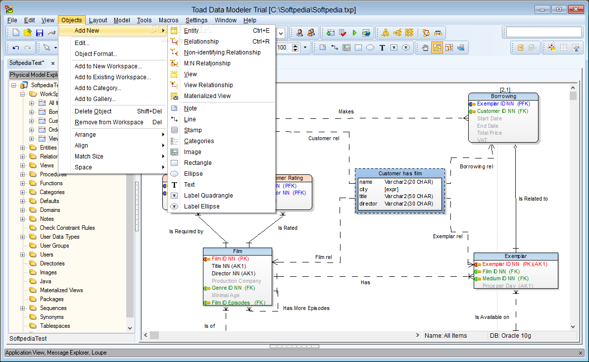Select the Label Ellipse toolbar icon
The image size is (589, 362).
(406, 48)
